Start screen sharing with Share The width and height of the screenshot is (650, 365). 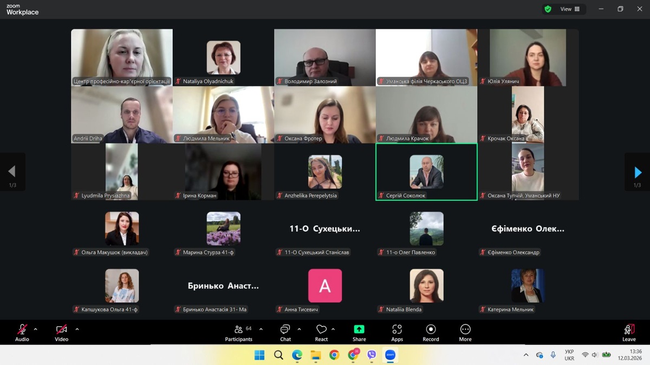pyautogui.click(x=359, y=333)
